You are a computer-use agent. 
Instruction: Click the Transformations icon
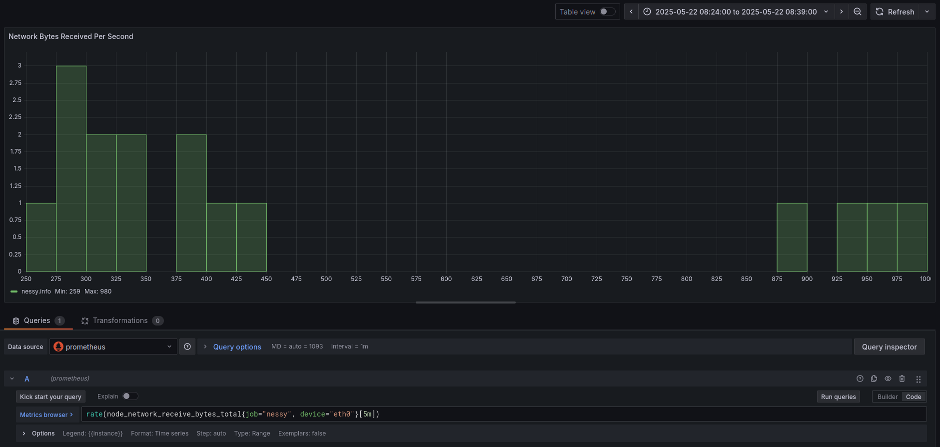[x=85, y=321]
